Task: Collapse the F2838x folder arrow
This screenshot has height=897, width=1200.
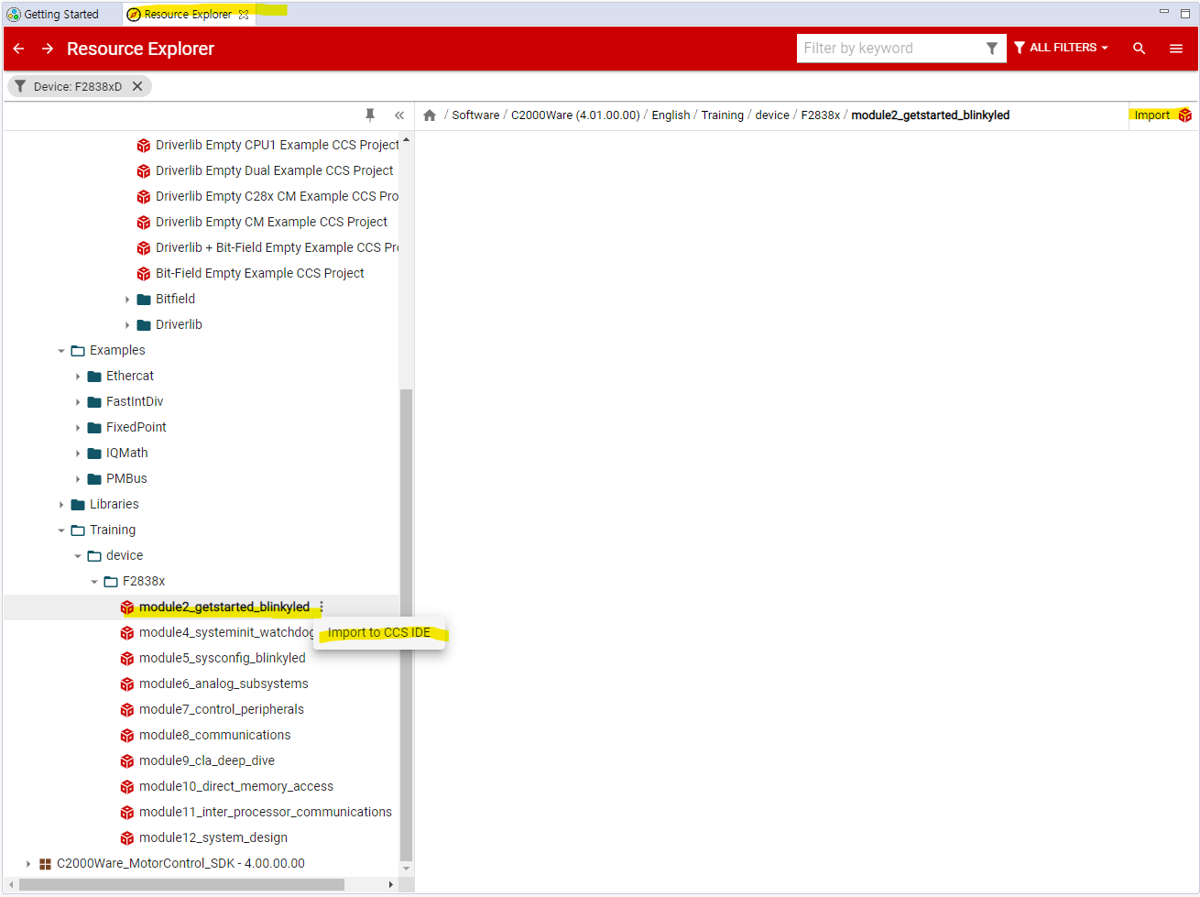Action: coord(94,582)
